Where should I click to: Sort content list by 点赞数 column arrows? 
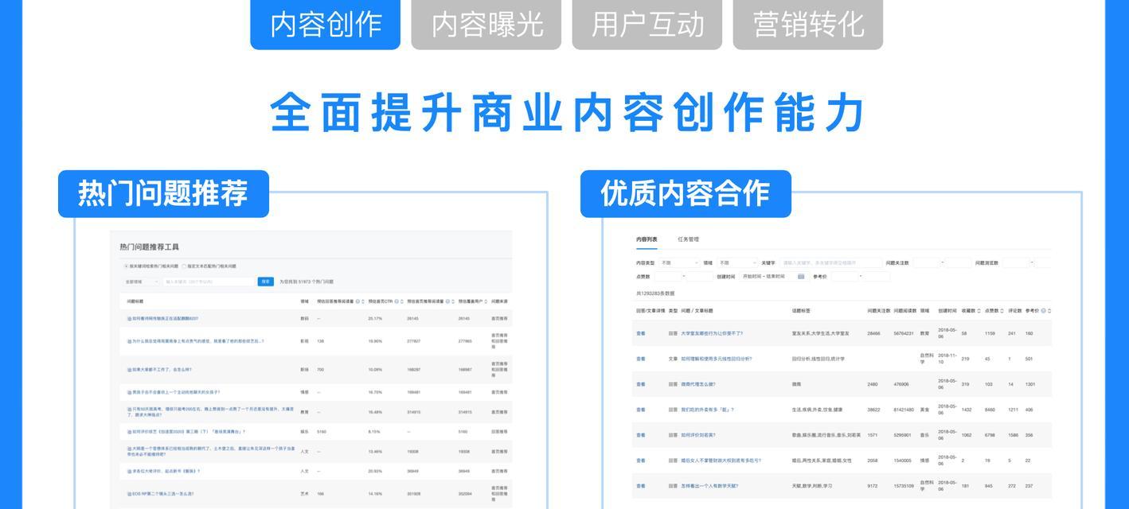click(1002, 311)
